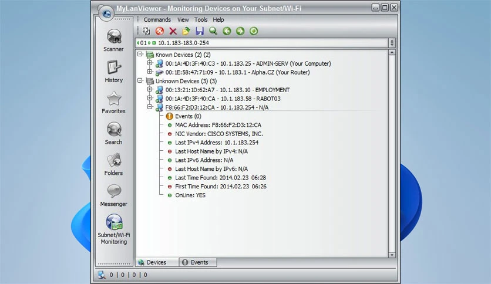Click the orange Events warning icon in tree

(x=169, y=116)
